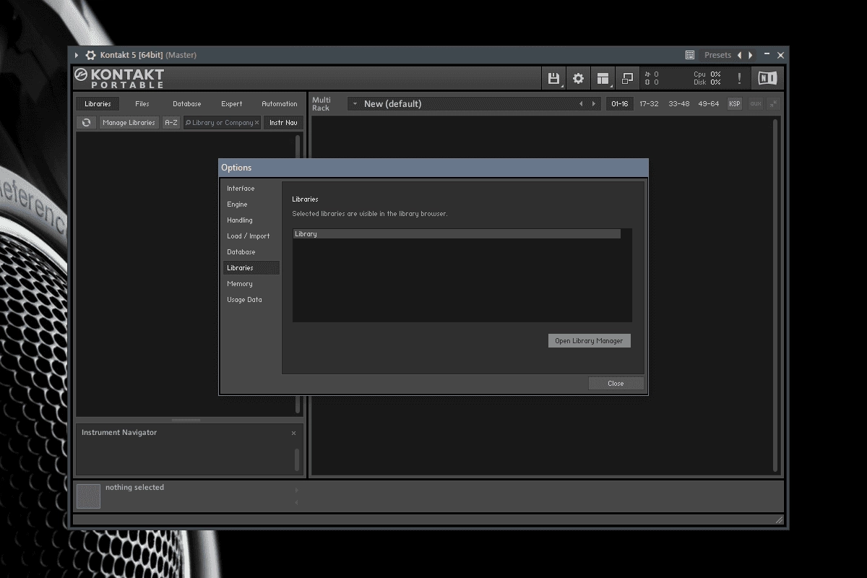Image resolution: width=867 pixels, height=578 pixels.
Task: Click the refresh libraries icon
Action: [86, 123]
